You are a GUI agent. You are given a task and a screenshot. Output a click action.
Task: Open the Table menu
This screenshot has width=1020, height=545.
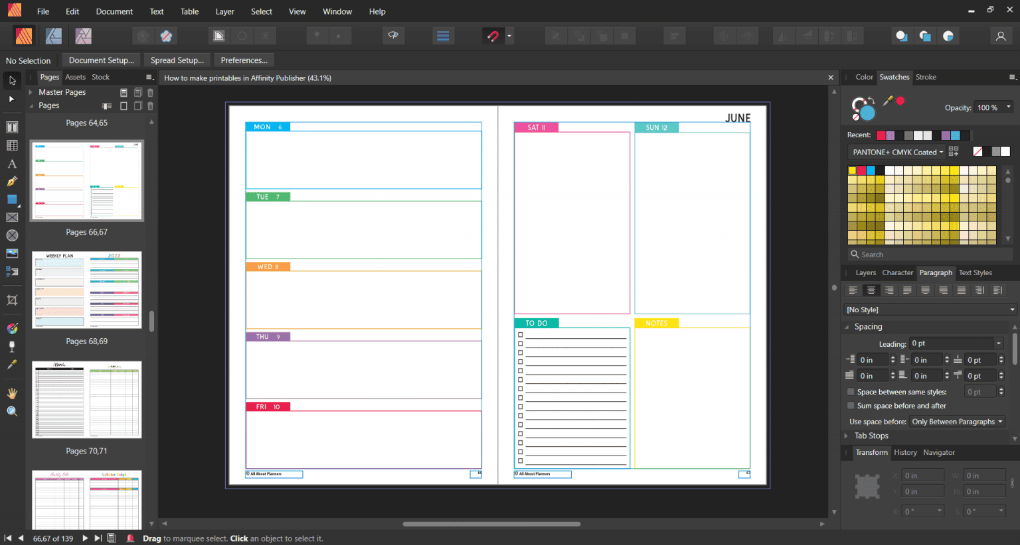tap(189, 11)
